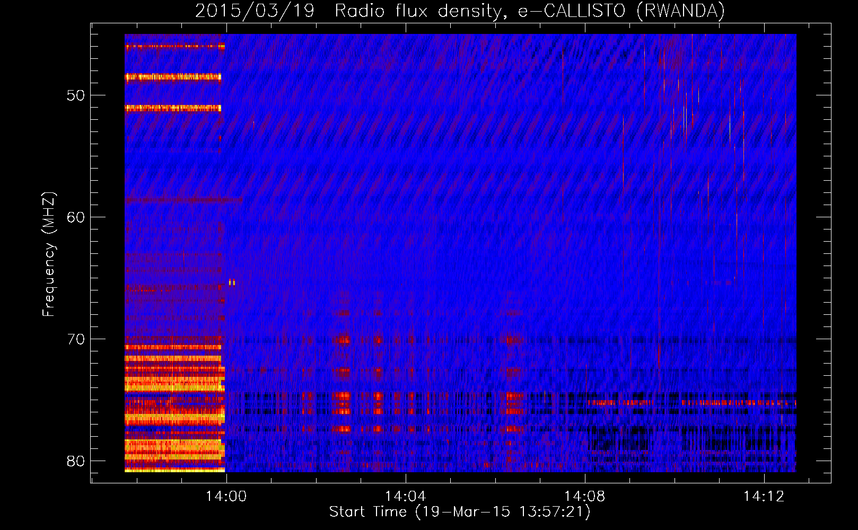Image resolution: width=858 pixels, height=530 pixels.
Task: Click the 14:00 time tick label
Action: pyautogui.click(x=226, y=497)
